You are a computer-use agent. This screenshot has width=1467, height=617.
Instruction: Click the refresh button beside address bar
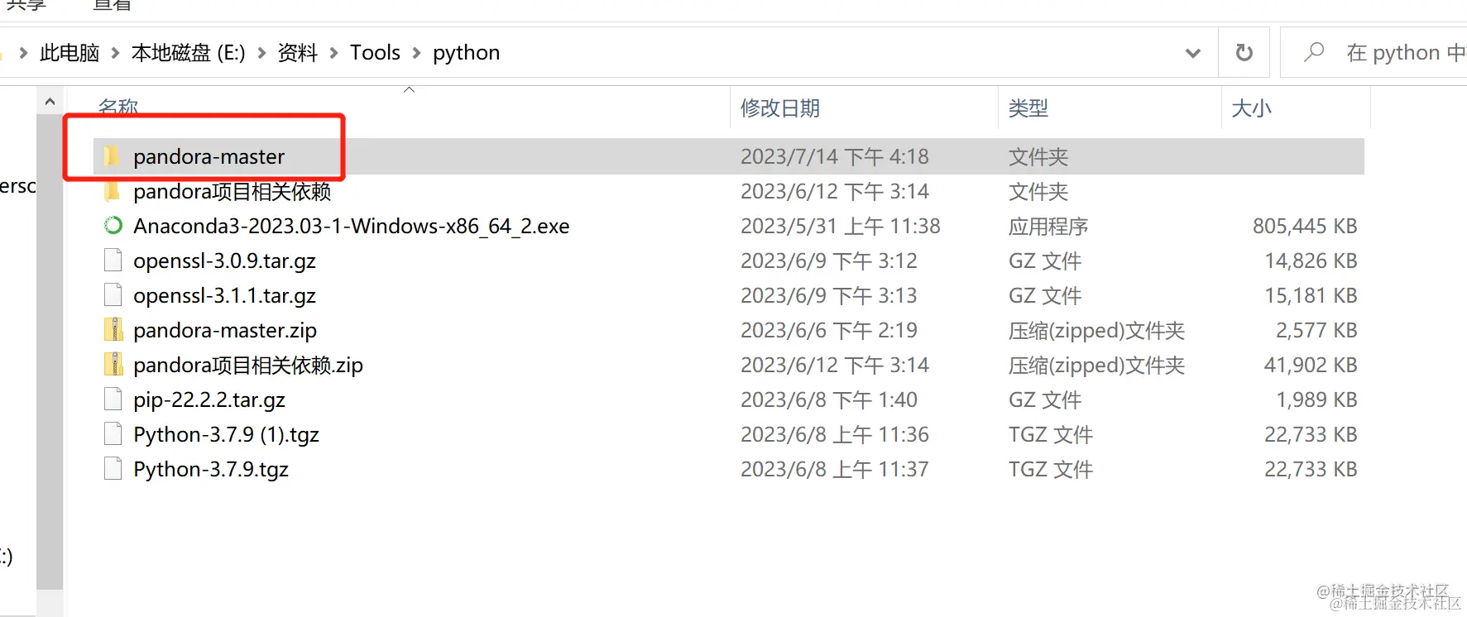1244,53
